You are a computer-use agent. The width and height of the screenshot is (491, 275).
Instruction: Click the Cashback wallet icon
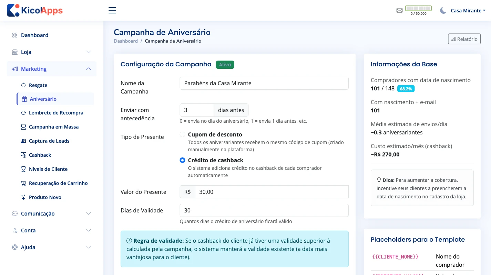tap(23, 155)
